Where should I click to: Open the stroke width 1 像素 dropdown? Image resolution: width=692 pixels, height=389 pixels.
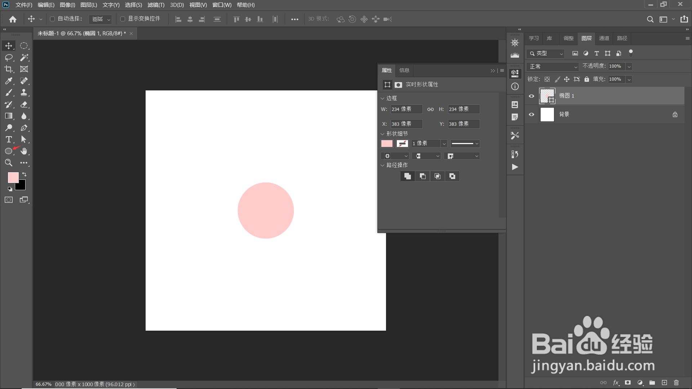[x=444, y=144]
